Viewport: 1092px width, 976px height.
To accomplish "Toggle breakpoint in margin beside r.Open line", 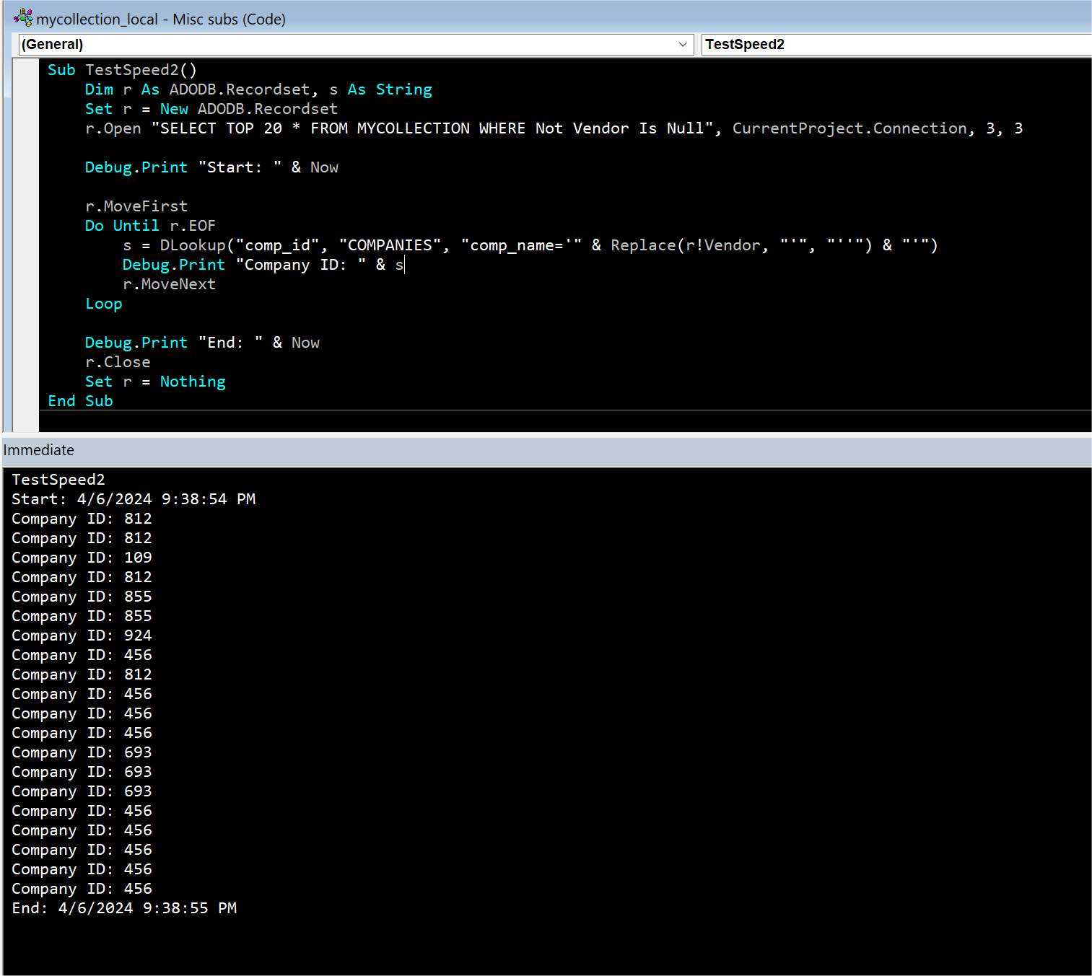I will [x=27, y=128].
